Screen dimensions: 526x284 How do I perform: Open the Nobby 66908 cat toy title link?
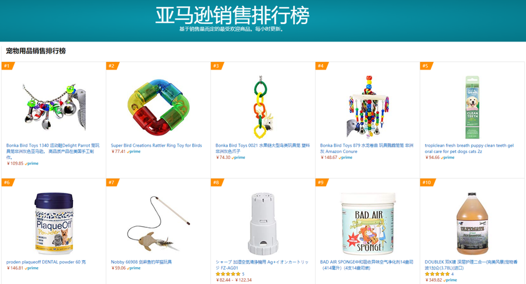(141, 262)
